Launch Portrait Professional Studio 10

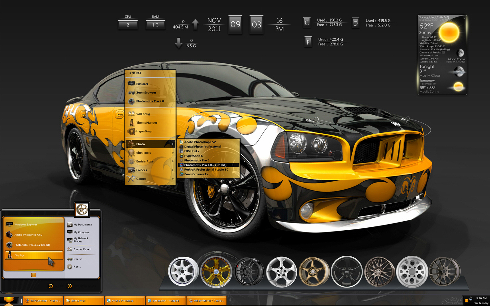(206, 169)
